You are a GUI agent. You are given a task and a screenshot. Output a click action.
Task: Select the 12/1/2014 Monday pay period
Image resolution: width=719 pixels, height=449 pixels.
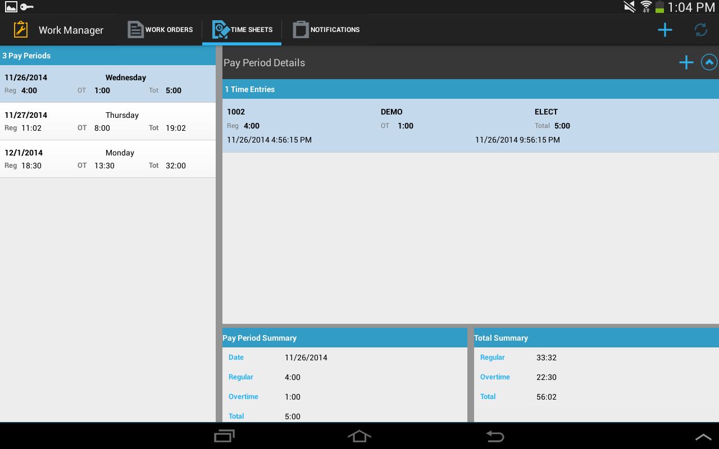(108, 159)
